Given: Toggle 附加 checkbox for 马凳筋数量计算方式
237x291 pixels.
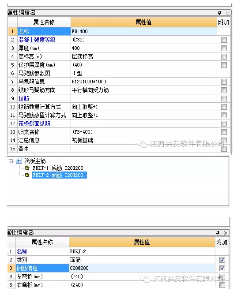Looking at the screenshot, I should tap(224, 115).
